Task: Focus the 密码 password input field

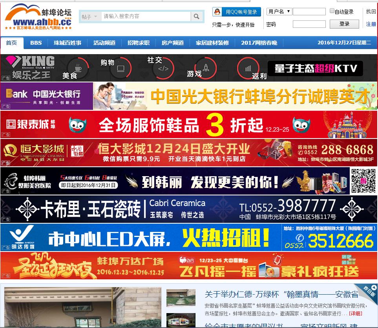Action: click(x=309, y=24)
